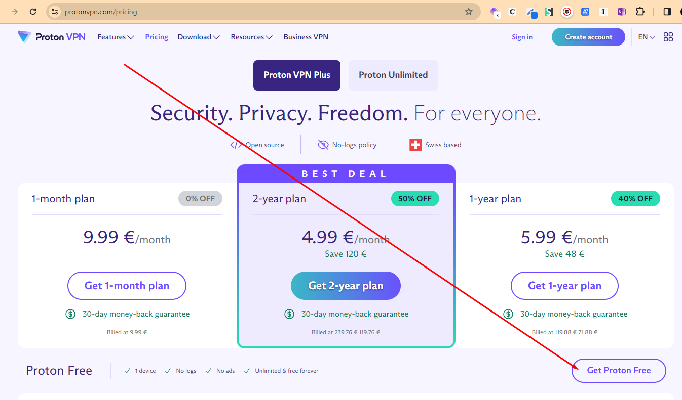Screen dimensions: 682x400
Task: Reload the page
Action: click(x=33, y=12)
